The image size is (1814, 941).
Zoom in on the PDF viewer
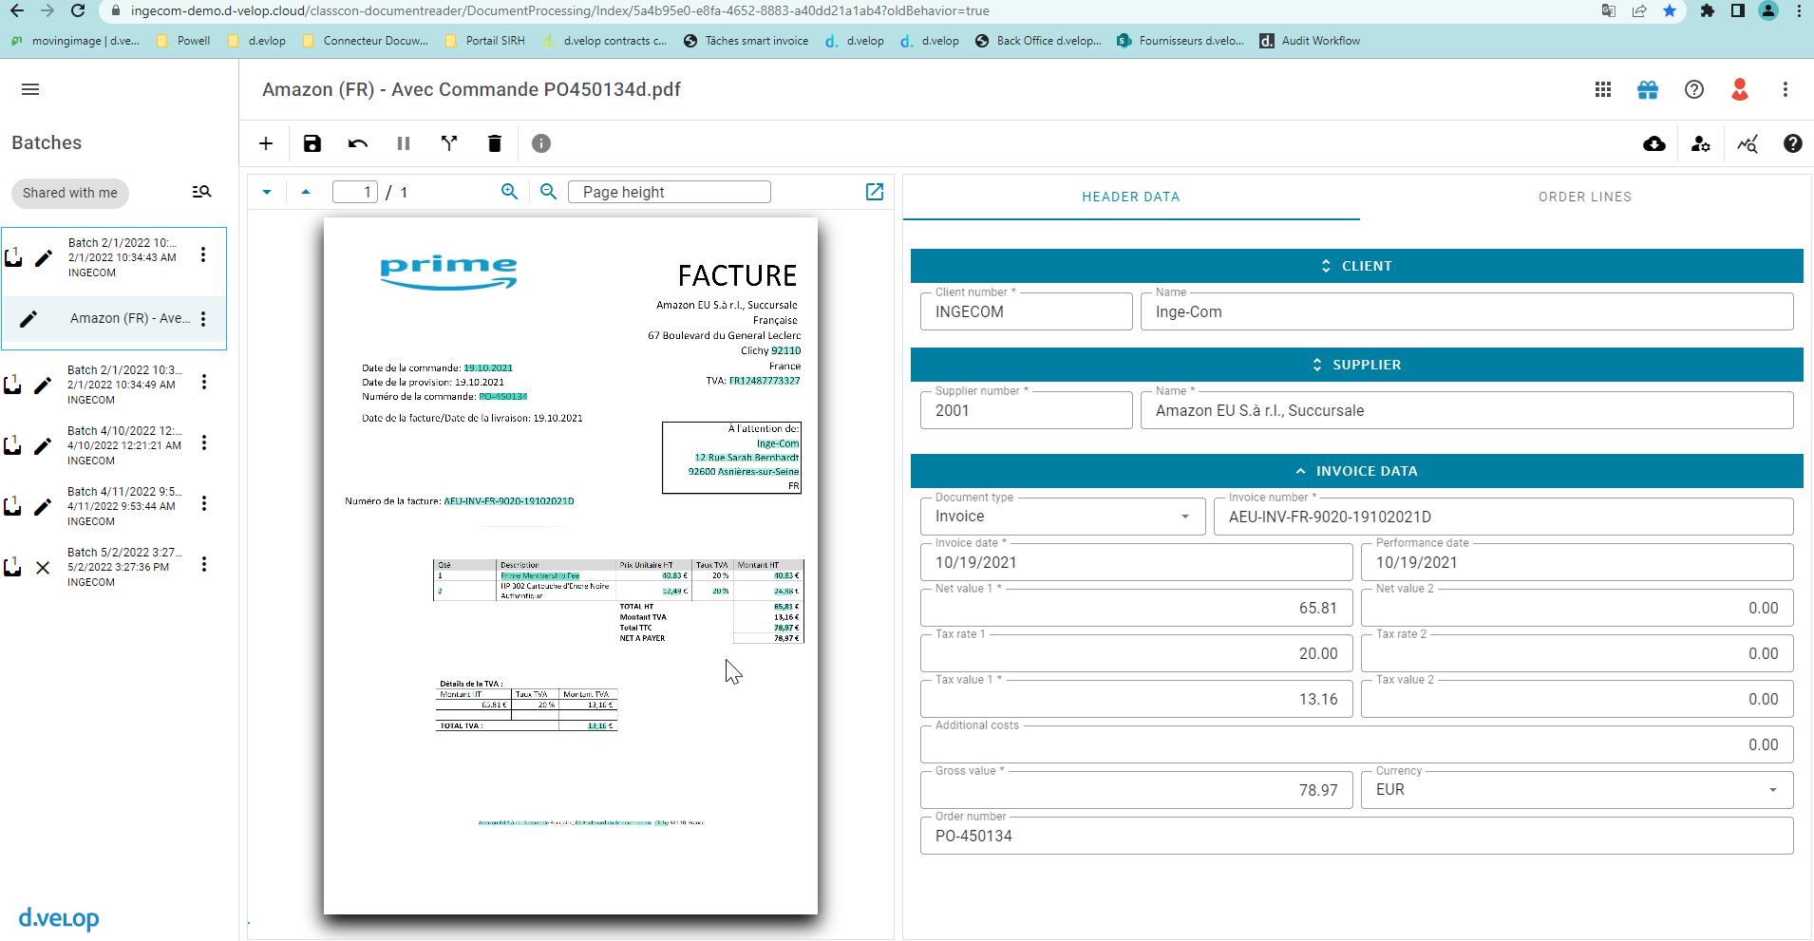pyautogui.click(x=510, y=192)
